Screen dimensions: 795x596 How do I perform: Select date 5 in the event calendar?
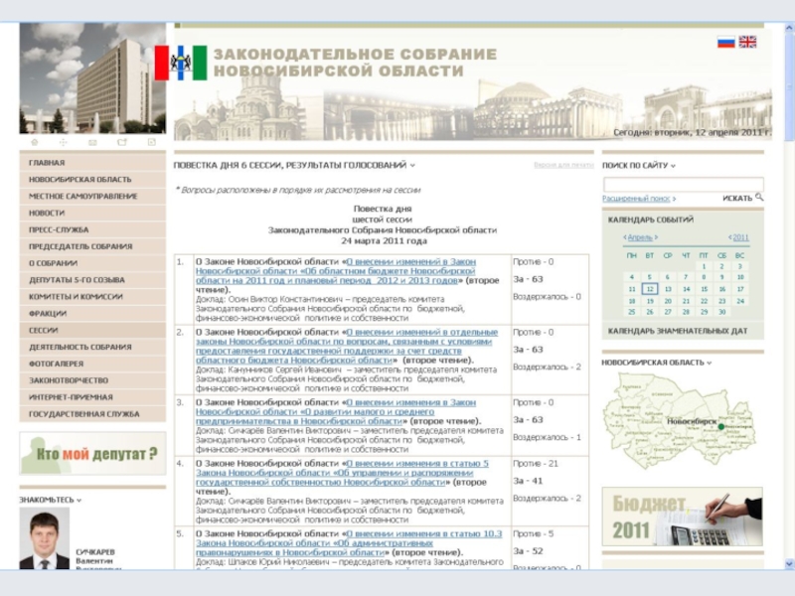[x=650, y=277]
